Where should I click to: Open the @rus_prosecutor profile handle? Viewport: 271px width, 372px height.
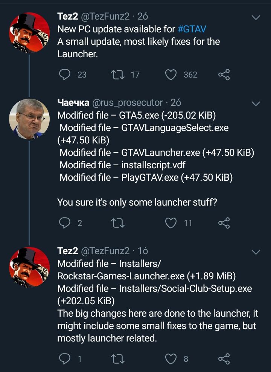[128, 102]
